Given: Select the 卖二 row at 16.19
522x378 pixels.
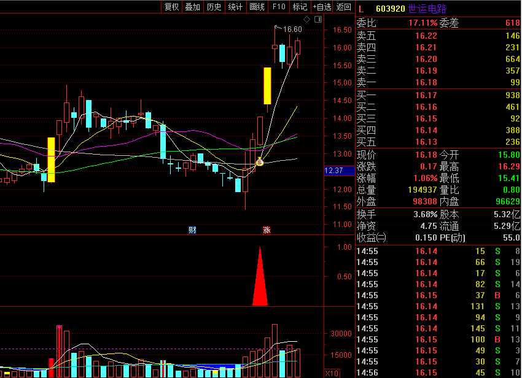Looking at the screenshot, I should [x=438, y=71].
